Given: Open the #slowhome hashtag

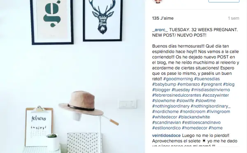Looking at the screenshot, I should [x=164, y=101].
